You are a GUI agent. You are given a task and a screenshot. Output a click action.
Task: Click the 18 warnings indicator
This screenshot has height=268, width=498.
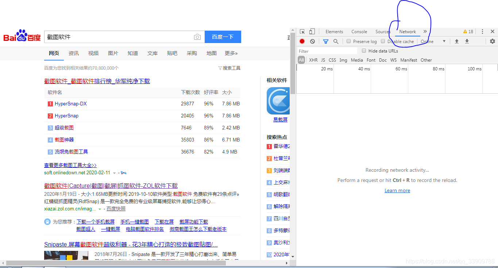click(x=468, y=32)
